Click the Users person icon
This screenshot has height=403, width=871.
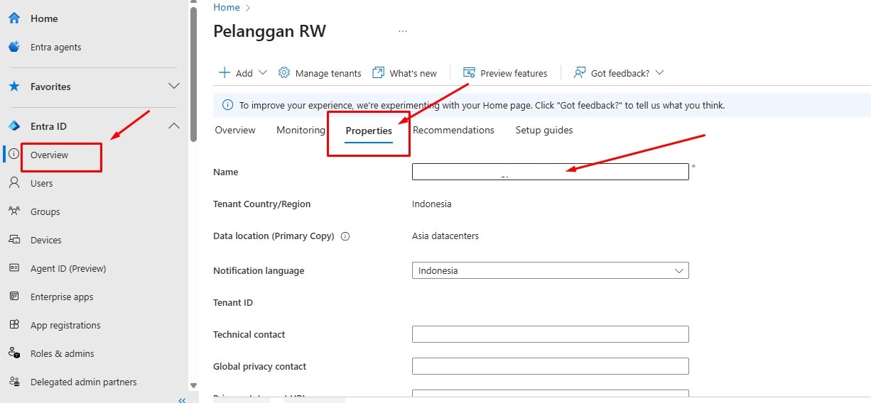[x=14, y=183]
